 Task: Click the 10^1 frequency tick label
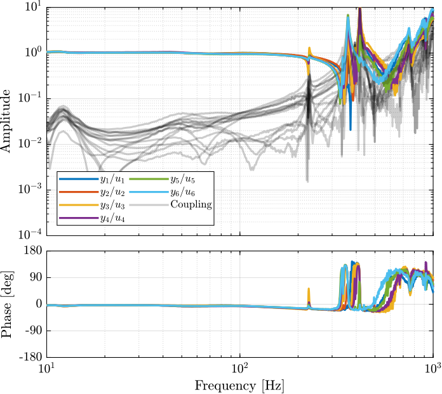tap(46, 368)
